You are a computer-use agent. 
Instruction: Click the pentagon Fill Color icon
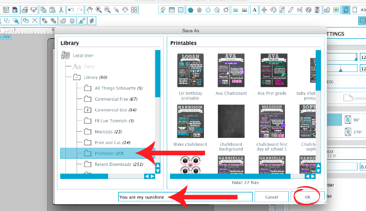[x=191, y=10]
